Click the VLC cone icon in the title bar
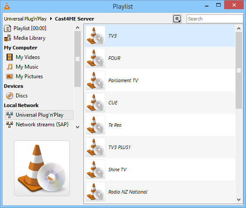This screenshot has width=246, height=208. pos(7,6)
